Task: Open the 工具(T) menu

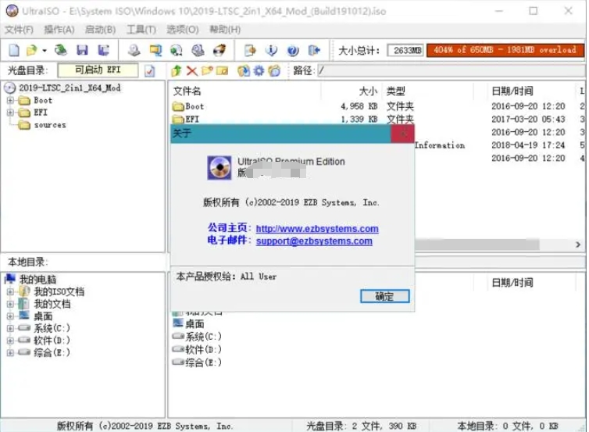Action: click(x=141, y=30)
